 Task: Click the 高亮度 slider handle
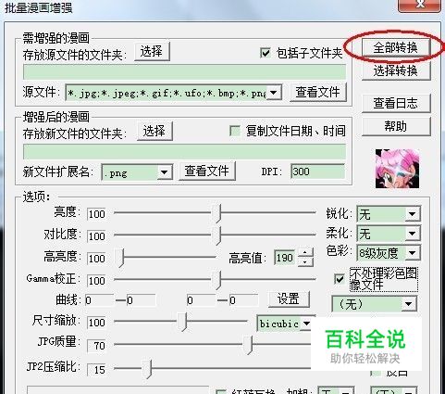point(120,258)
